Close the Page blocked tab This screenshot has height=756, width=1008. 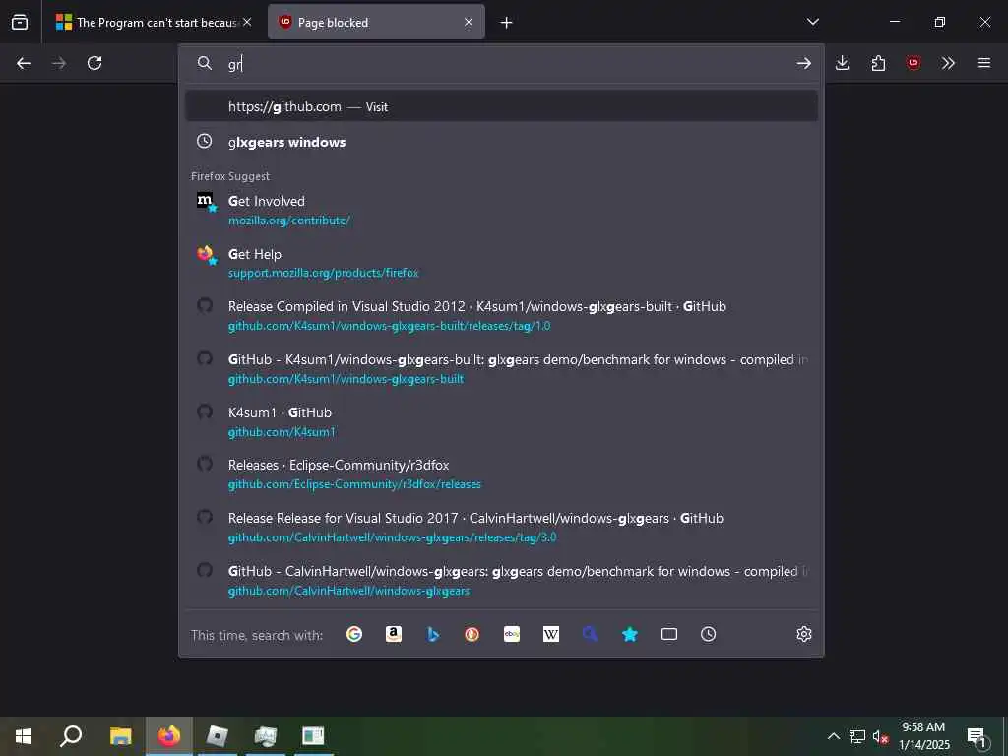point(469,22)
